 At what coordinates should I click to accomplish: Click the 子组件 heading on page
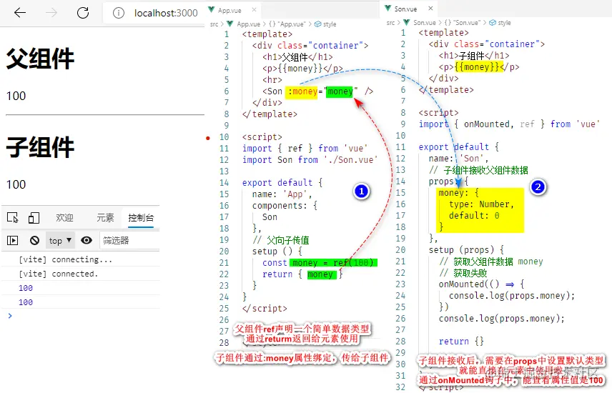[40, 147]
